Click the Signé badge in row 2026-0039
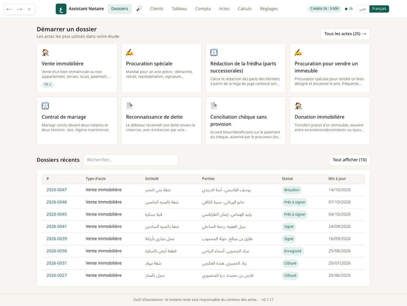 [x=289, y=239]
